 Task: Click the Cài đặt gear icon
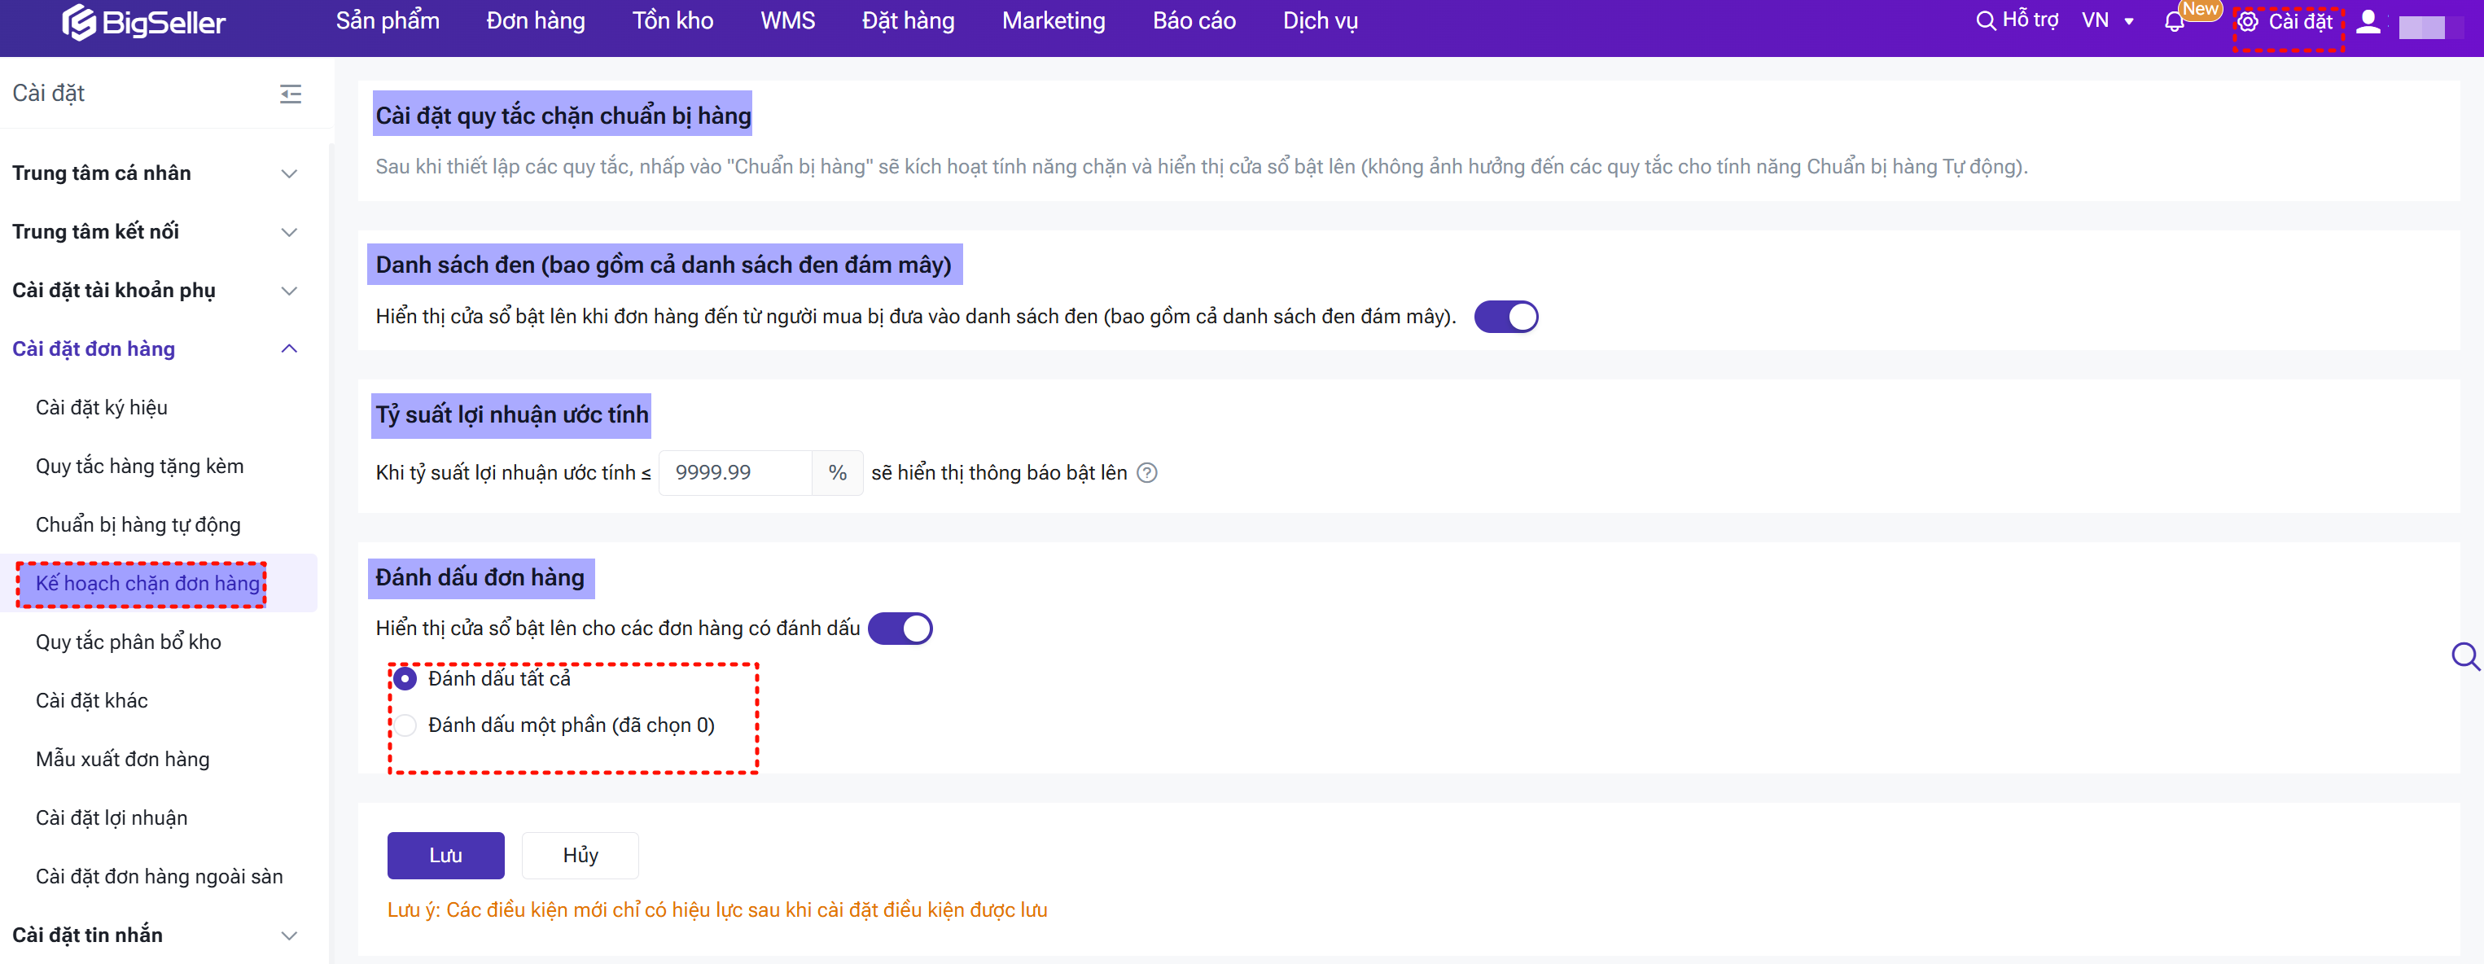pyautogui.click(x=2248, y=21)
